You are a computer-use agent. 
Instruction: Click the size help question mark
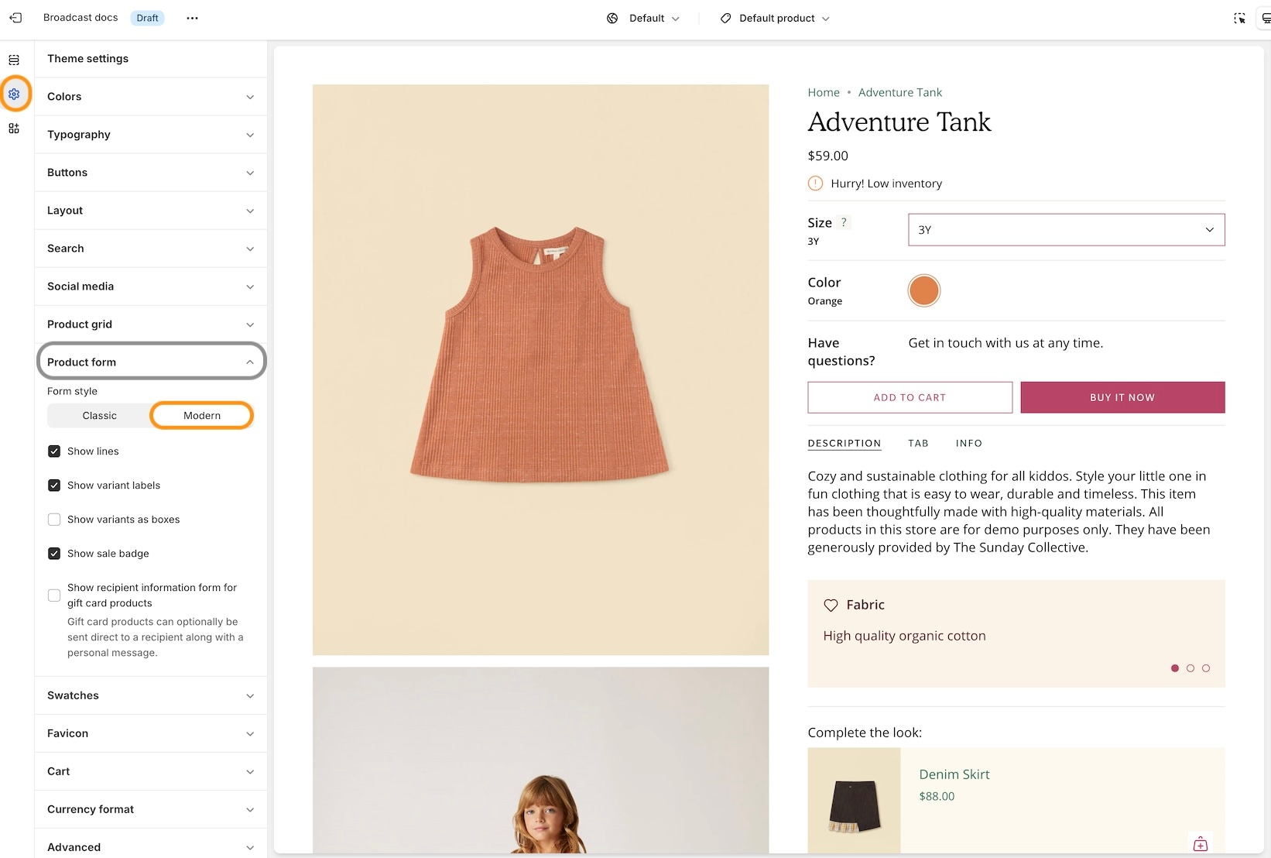pyautogui.click(x=844, y=222)
